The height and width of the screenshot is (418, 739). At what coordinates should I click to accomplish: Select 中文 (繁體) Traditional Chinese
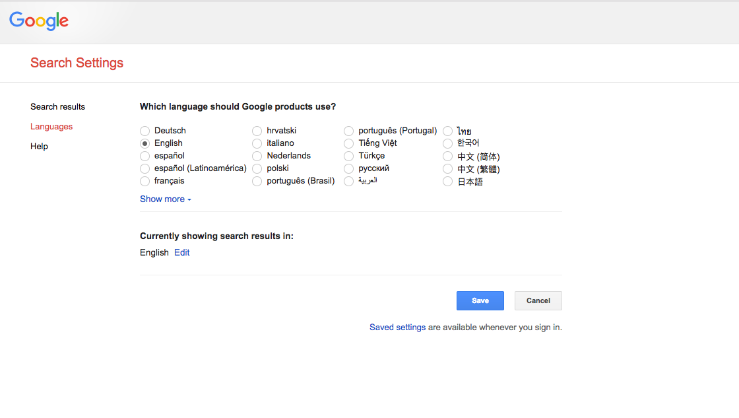pyautogui.click(x=448, y=168)
